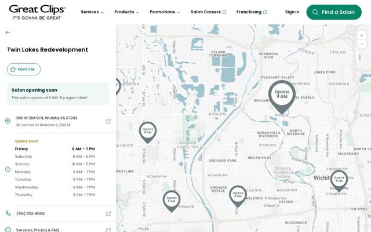Click the clock icon next to hours
Viewport: 371px width, 232px height.
tap(8, 169)
